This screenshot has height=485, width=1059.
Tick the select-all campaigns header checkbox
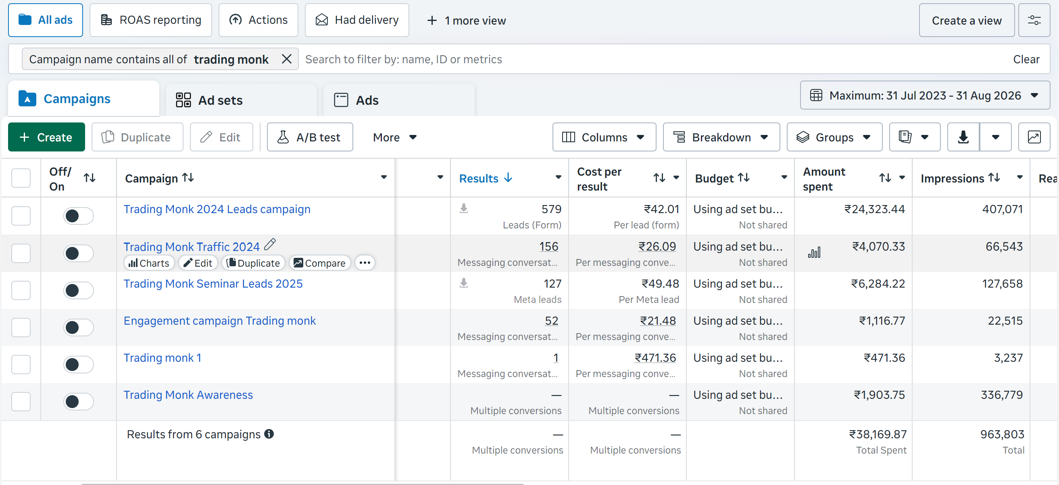(21, 178)
